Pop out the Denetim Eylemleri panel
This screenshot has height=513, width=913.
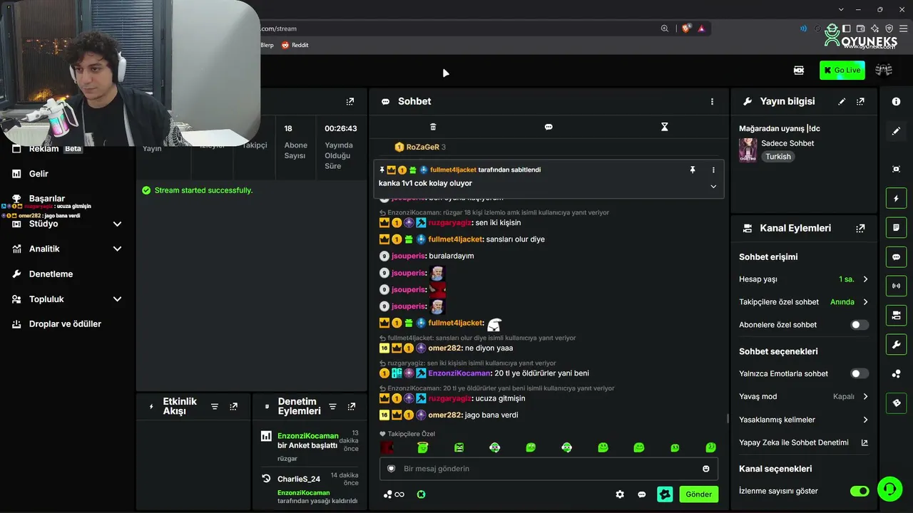(x=351, y=407)
